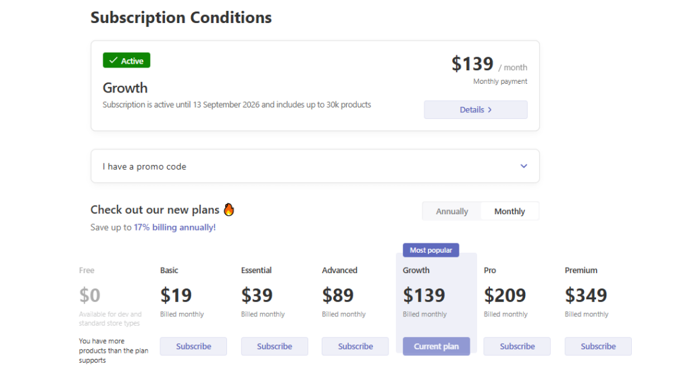This screenshot has width=692, height=371.
Task: Follow the '17% billing annually!' link
Action: 175,227
